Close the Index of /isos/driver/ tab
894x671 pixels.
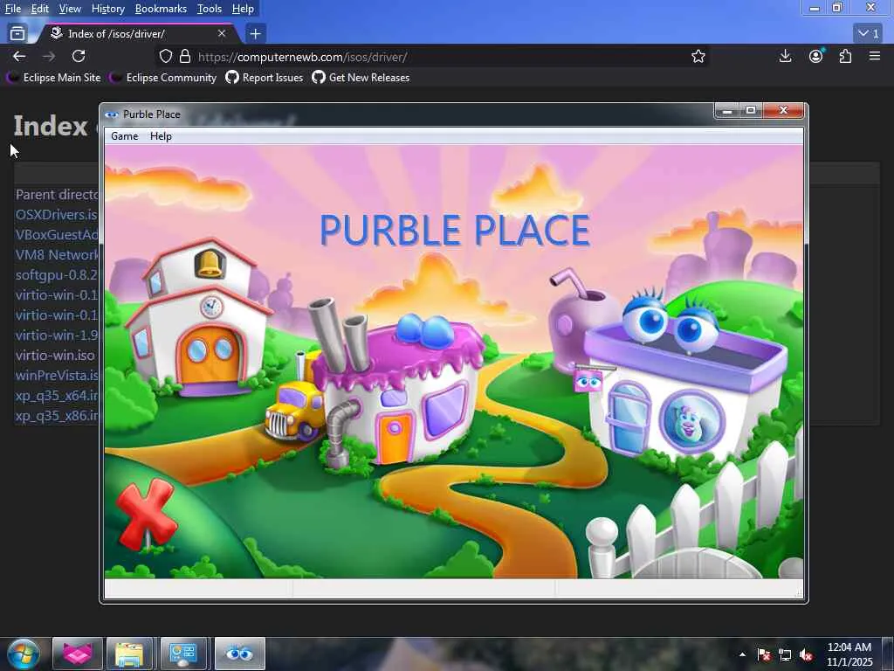point(222,34)
